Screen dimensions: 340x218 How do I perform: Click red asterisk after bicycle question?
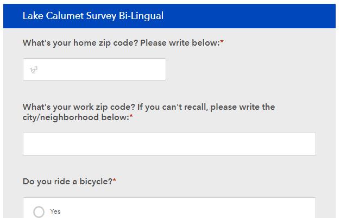click(115, 180)
